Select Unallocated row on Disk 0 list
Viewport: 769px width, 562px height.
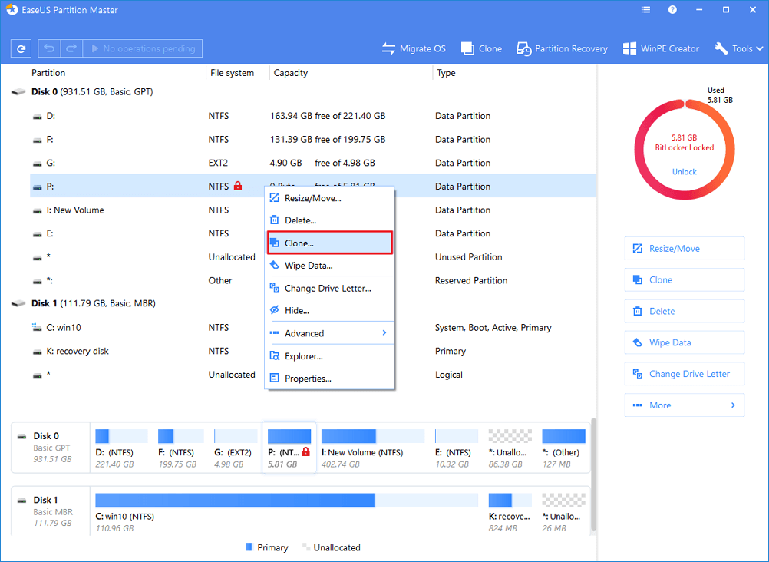point(313,257)
